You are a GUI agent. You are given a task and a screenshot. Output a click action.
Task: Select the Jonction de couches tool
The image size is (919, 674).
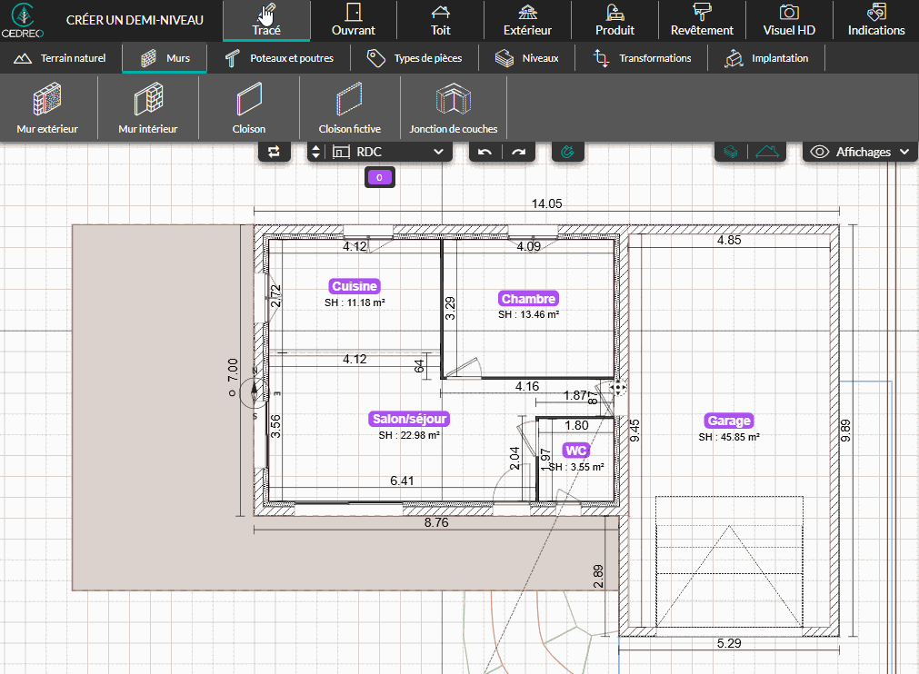pos(453,108)
